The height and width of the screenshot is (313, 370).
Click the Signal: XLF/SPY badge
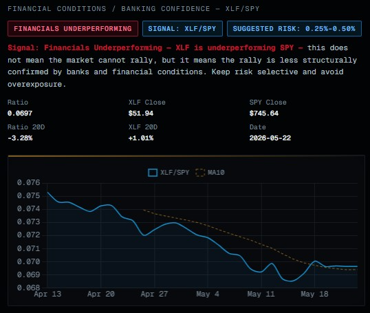click(182, 29)
